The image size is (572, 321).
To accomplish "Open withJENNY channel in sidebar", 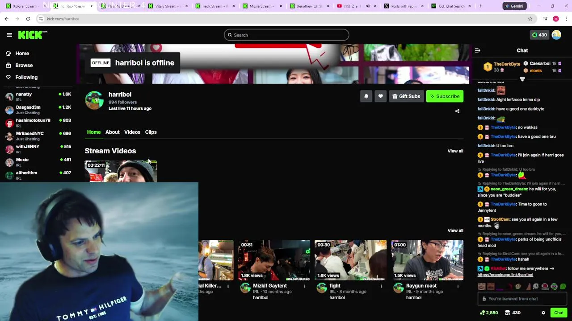I will pos(38,149).
